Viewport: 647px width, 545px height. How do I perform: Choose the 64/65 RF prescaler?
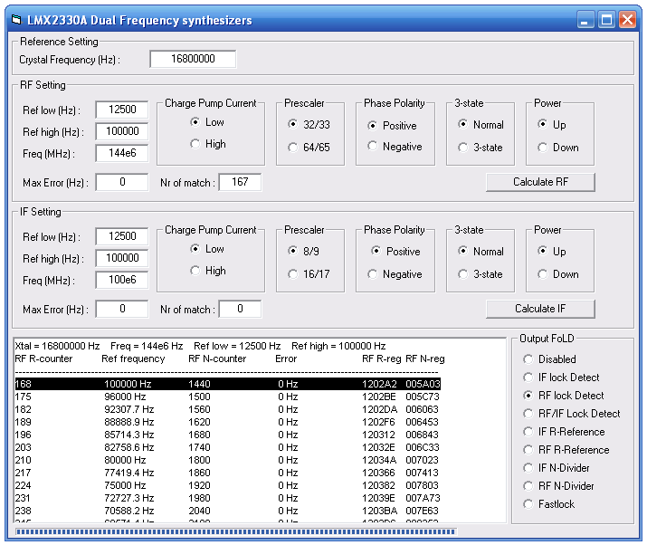pos(309,148)
